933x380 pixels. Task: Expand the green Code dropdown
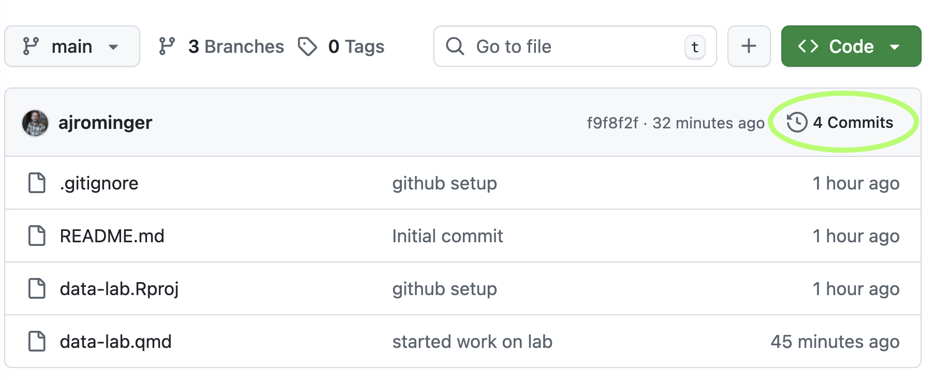[x=851, y=47]
